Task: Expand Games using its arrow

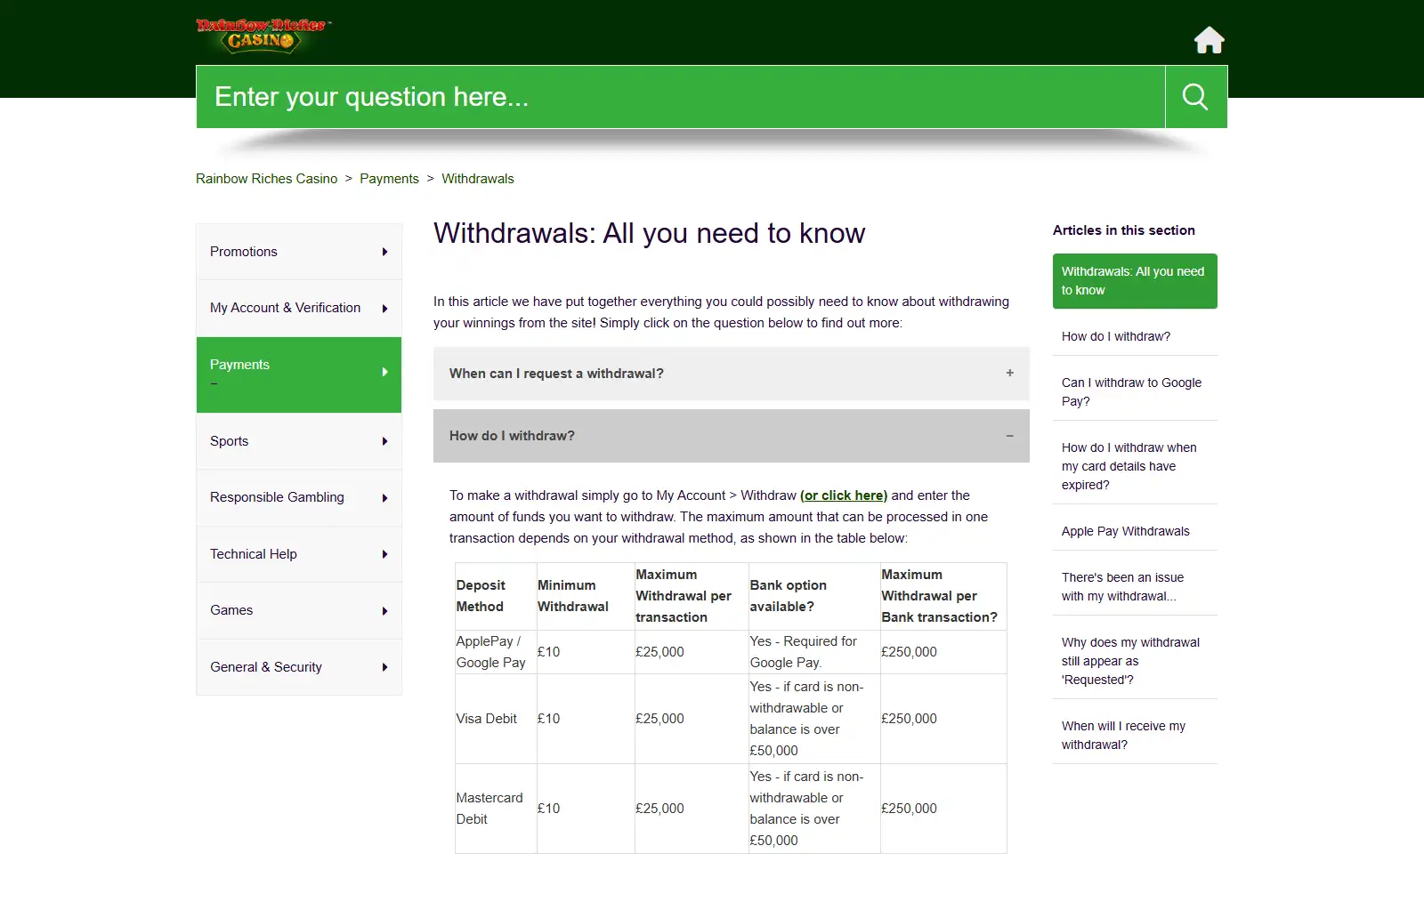Action: click(x=384, y=611)
